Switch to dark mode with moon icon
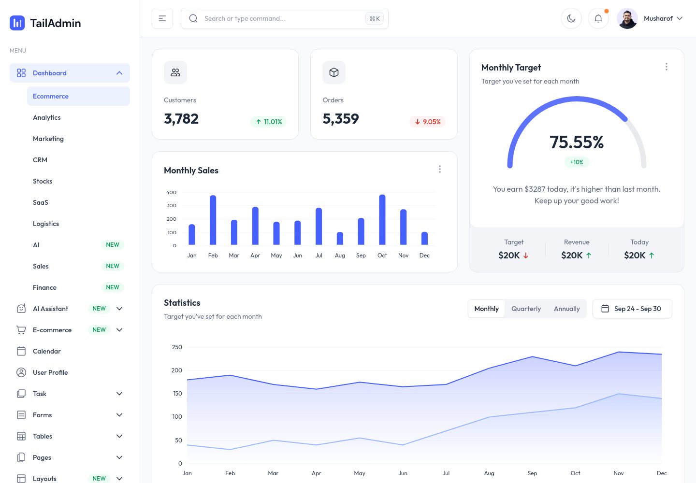This screenshot has height=483, width=696. [571, 18]
